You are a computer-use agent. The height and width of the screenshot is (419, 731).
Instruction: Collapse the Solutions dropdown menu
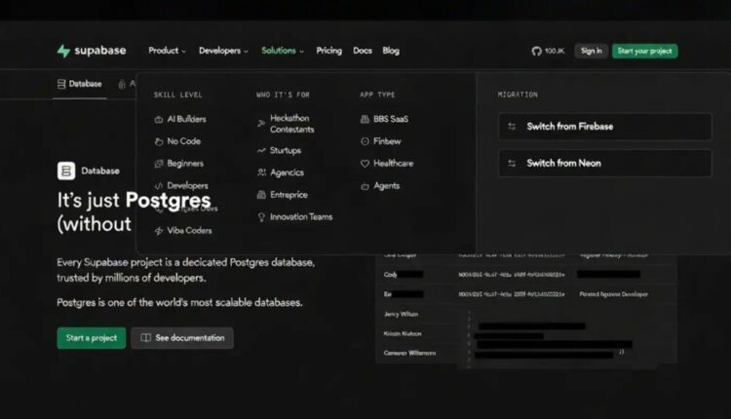coord(283,51)
